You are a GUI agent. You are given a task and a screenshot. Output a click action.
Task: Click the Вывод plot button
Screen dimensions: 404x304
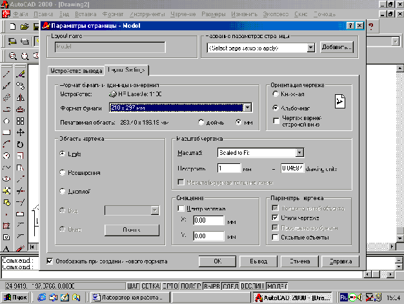coord(258,261)
